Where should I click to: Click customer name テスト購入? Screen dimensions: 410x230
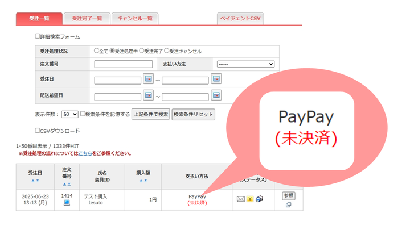[x=96, y=196]
